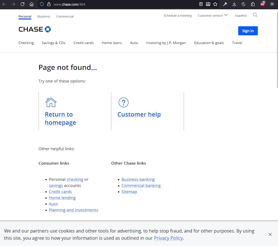Screen dimensions: 278x246
Task: Follow the Privacy Policy link
Action: (168, 238)
